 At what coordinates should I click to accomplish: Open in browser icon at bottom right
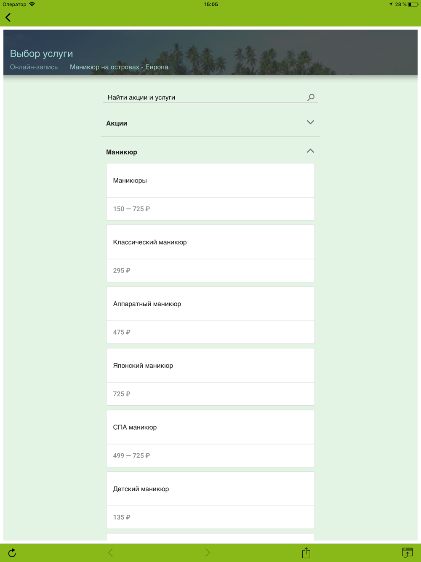click(x=407, y=552)
